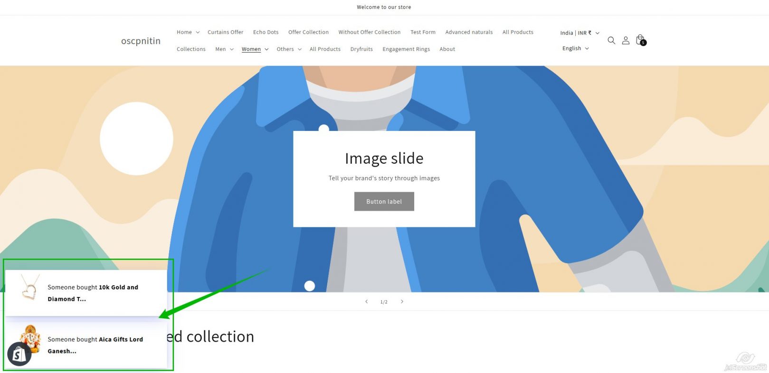Open the search magnifier icon
This screenshot has height=373, width=769.
[x=611, y=40]
